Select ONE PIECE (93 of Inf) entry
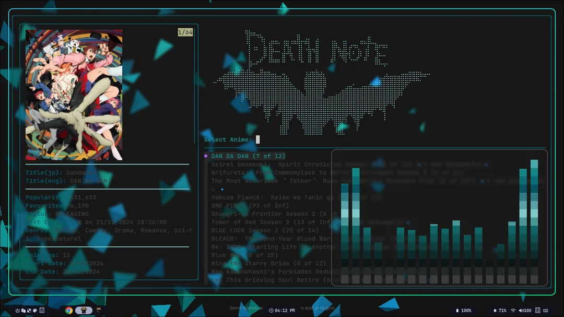 tap(250, 205)
